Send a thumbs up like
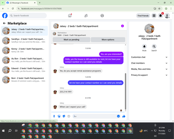Image resolution: width=174 pixels, height=139 pixels. tap(124, 116)
